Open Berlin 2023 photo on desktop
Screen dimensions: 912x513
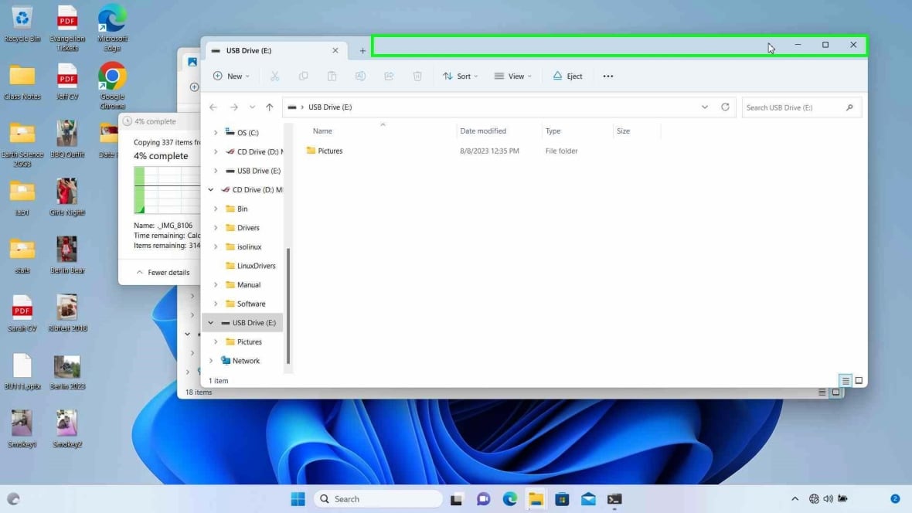point(67,372)
